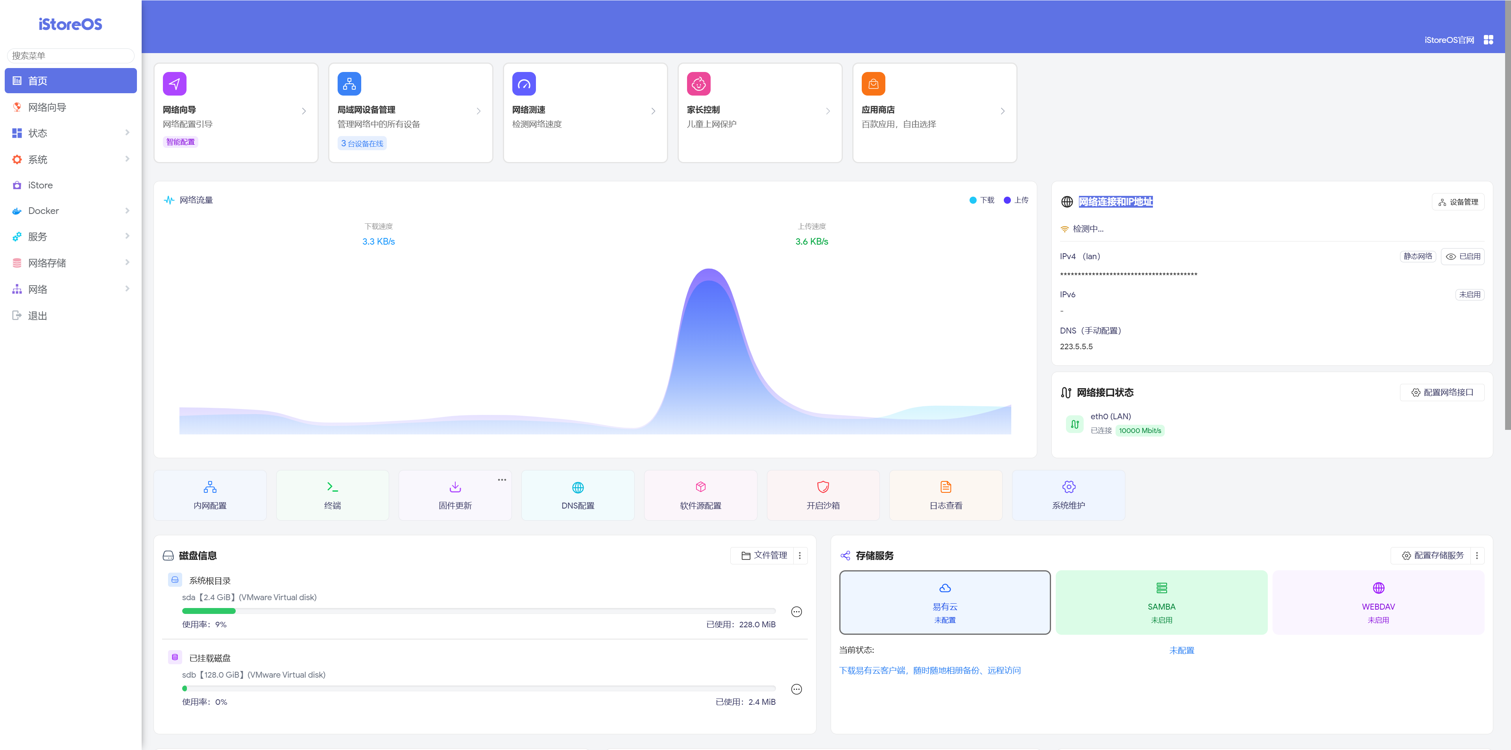The image size is (1511, 750).
Task: Select iStore in the sidebar menu
Action: (x=40, y=185)
